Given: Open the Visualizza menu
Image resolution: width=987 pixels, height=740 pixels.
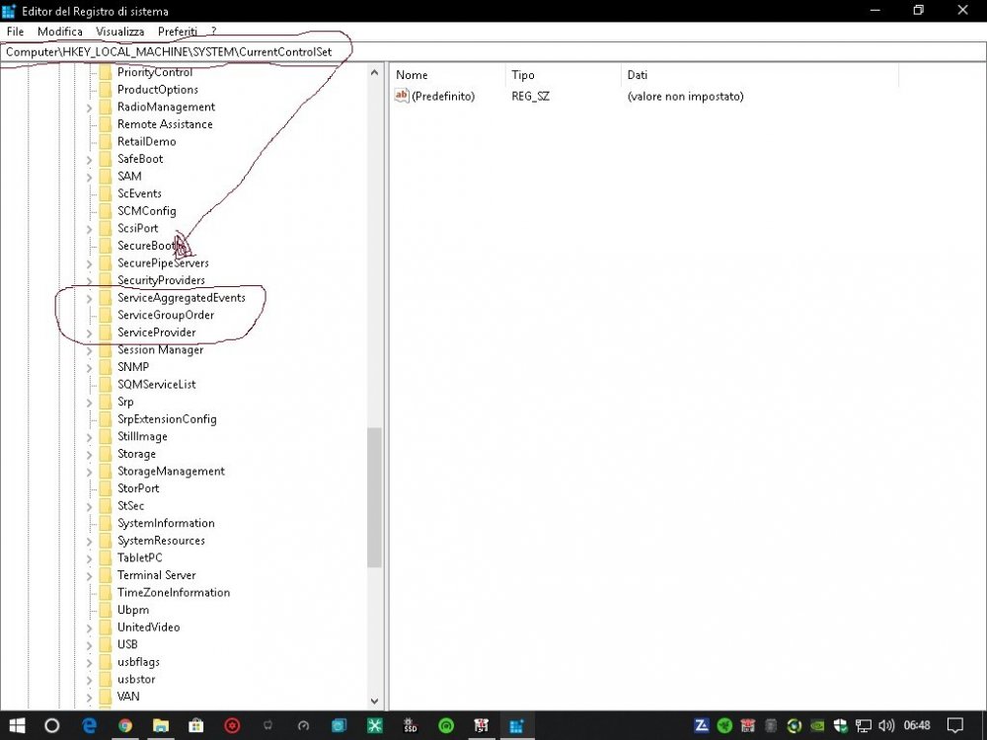Looking at the screenshot, I should click(x=119, y=32).
